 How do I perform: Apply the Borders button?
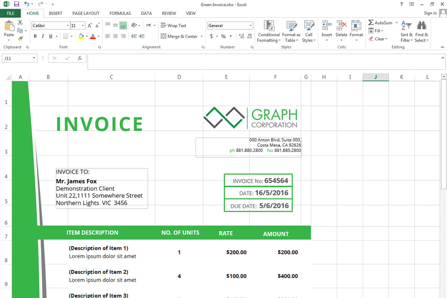(66, 37)
